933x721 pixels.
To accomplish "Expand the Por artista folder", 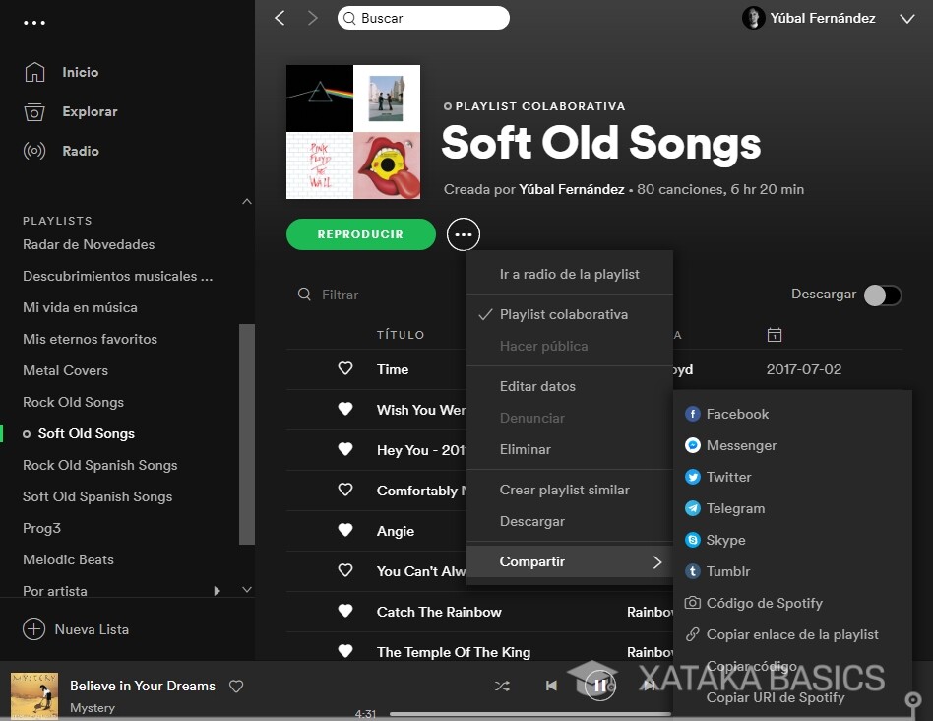I will tap(217, 591).
